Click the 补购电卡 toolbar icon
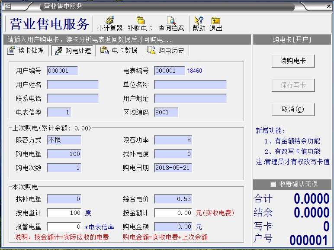Viewport: 334px width, 250px height. (x=140, y=24)
